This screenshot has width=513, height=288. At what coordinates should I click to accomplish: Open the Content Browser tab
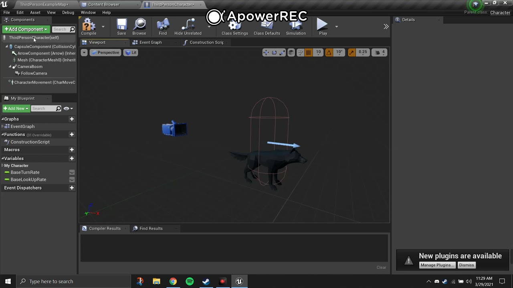tap(103, 4)
